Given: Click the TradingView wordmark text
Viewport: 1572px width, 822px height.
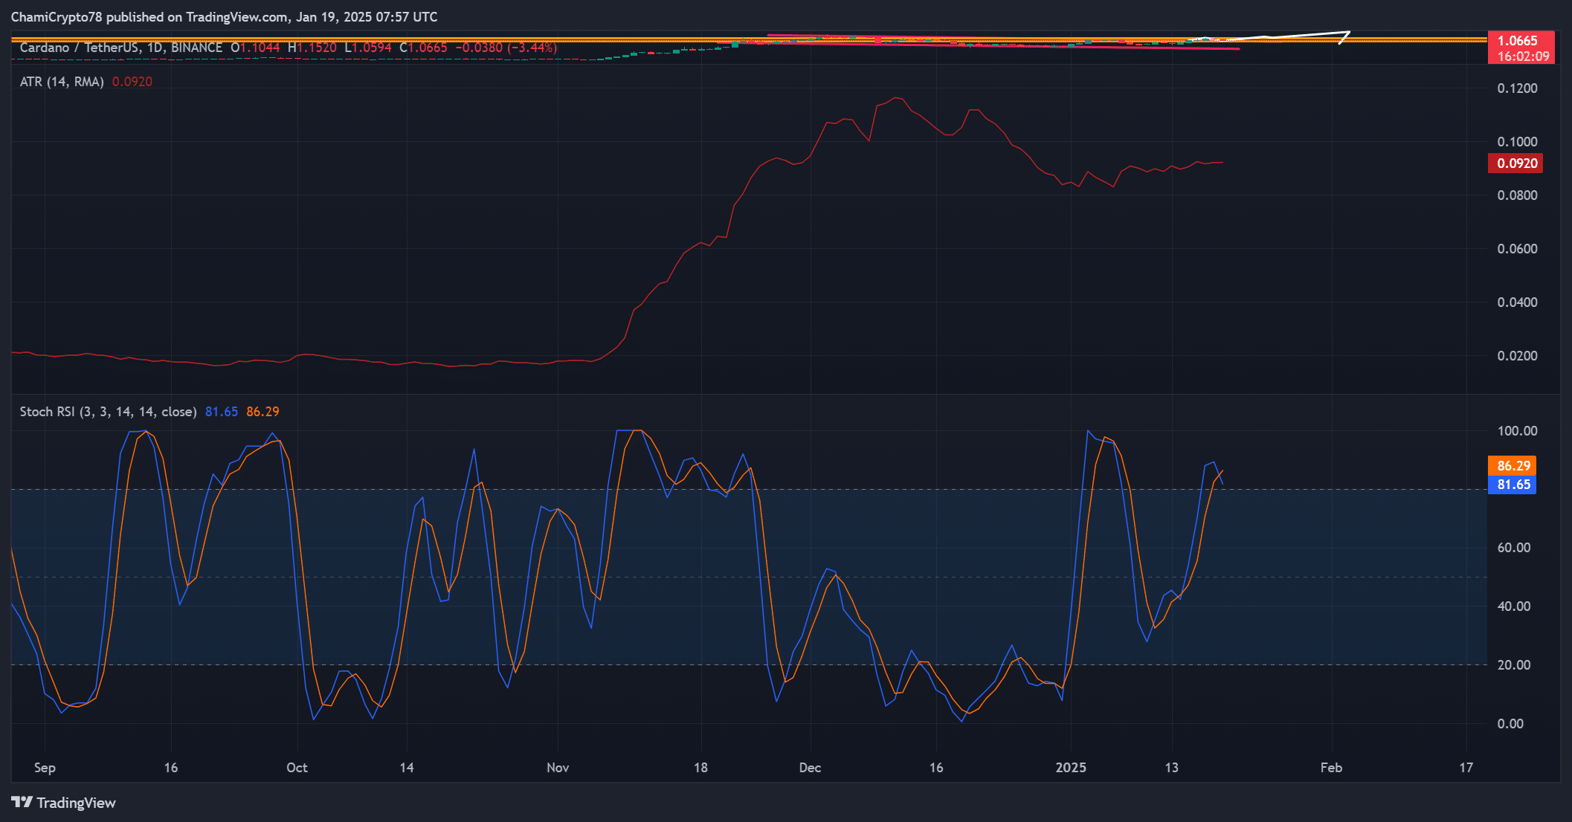Looking at the screenshot, I should click(x=76, y=803).
